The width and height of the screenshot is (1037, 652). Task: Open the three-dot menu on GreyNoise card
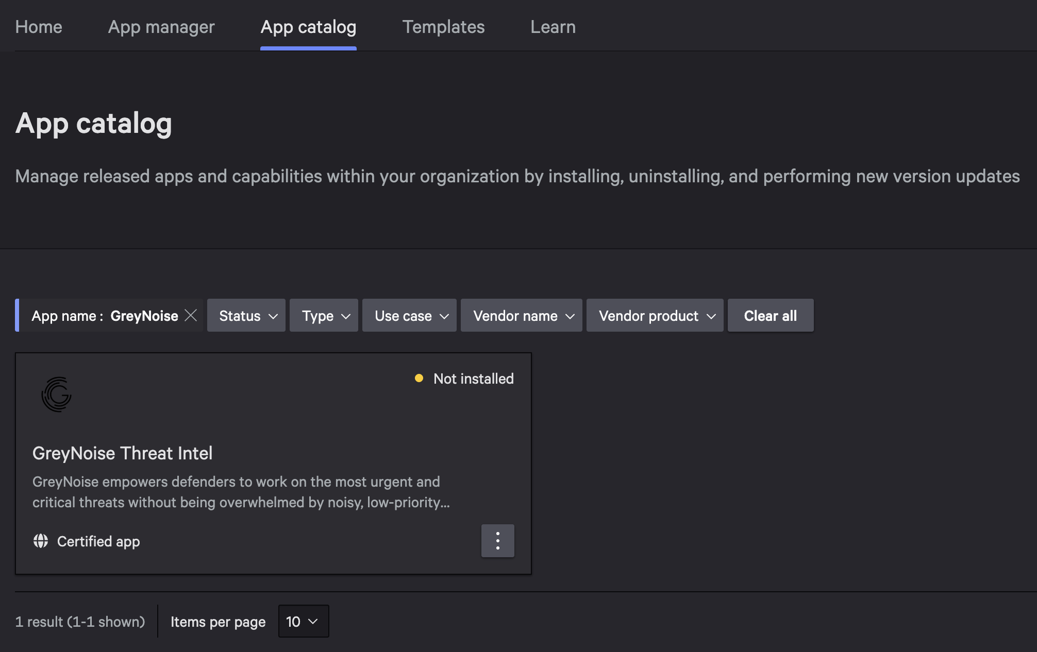click(497, 541)
